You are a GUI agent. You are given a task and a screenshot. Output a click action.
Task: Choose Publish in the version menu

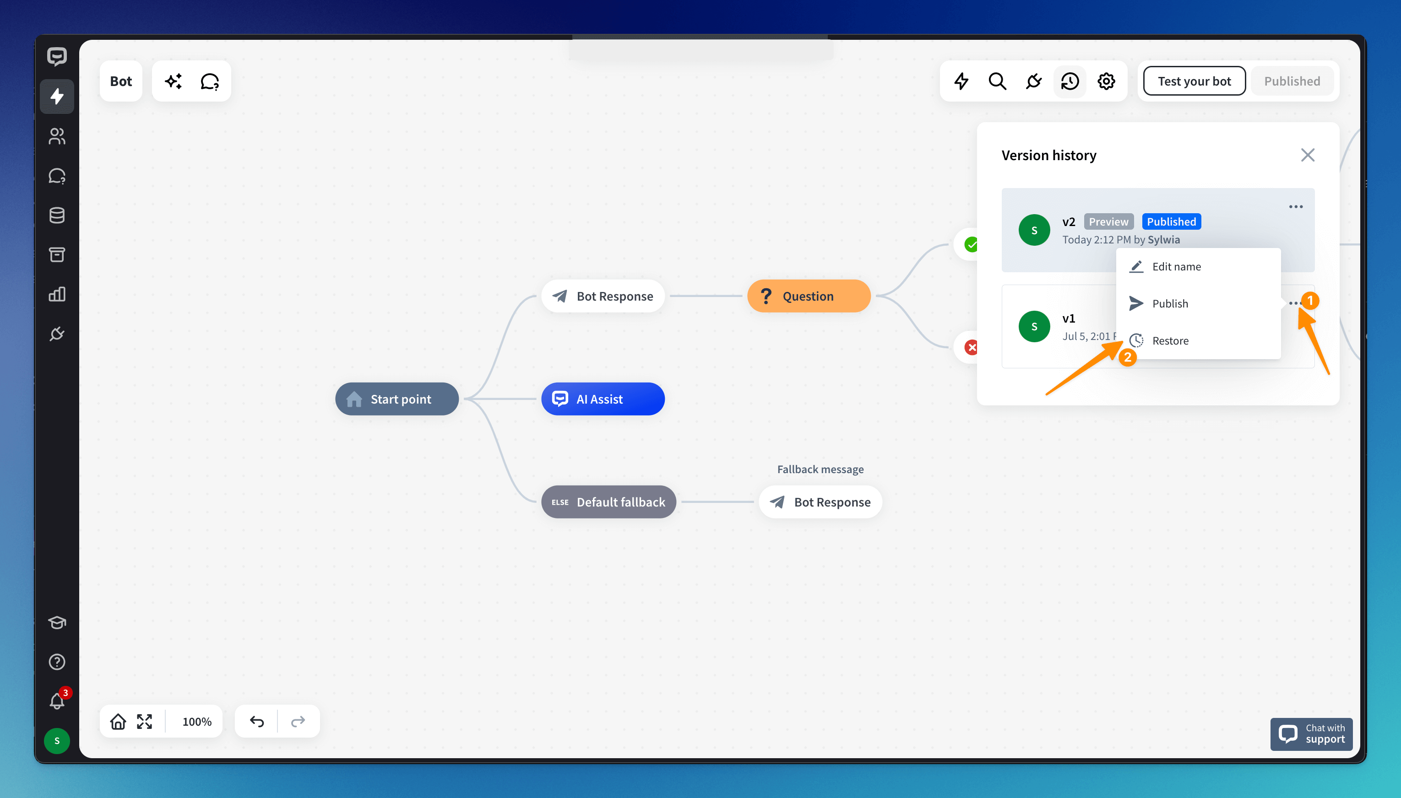[x=1170, y=303]
